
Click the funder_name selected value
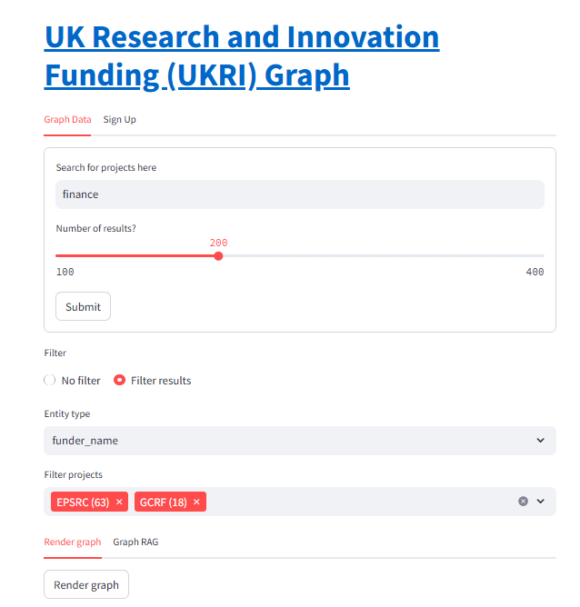click(x=85, y=441)
